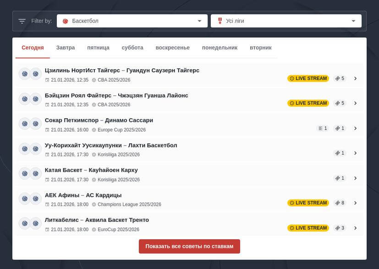This screenshot has width=379, height=269.
Task: Click the clock icon inside the top LIVE STREAM badge
Action: tap(292, 78)
